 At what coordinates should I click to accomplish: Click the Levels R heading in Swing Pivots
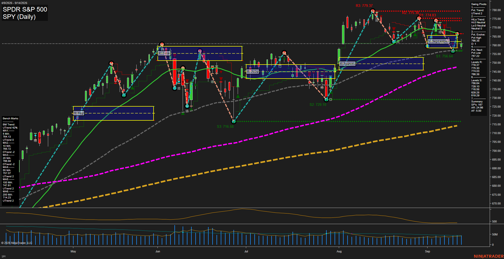click(477, 62)
